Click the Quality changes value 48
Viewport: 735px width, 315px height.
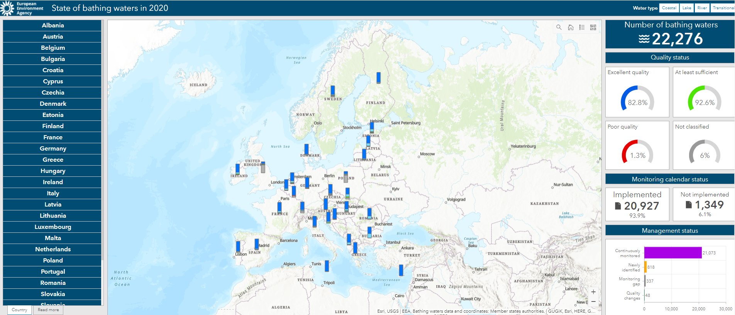click(648, 295)
